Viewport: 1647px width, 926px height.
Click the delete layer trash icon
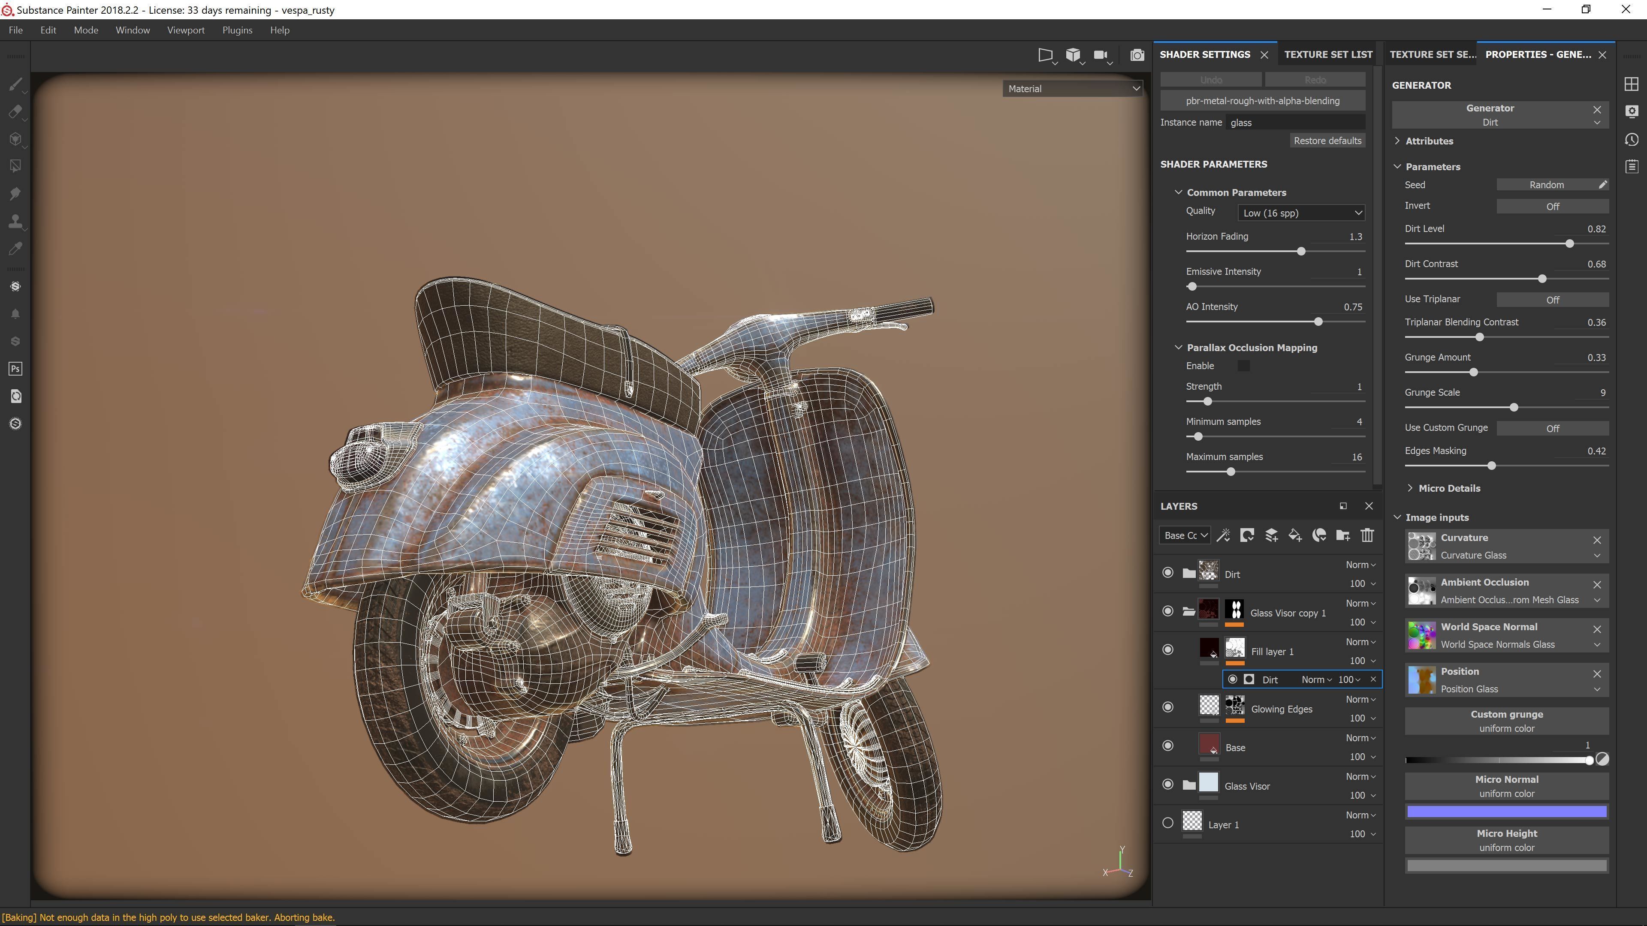[x=1367, y=535]
